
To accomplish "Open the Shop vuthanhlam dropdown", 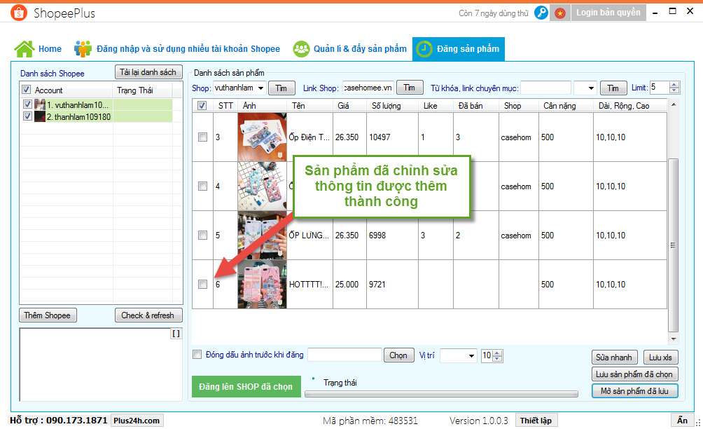I will [260, 88].
